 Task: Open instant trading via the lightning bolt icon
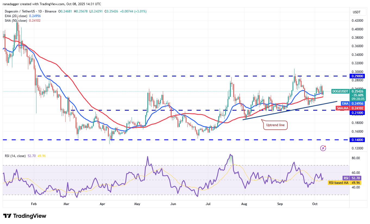323,148
